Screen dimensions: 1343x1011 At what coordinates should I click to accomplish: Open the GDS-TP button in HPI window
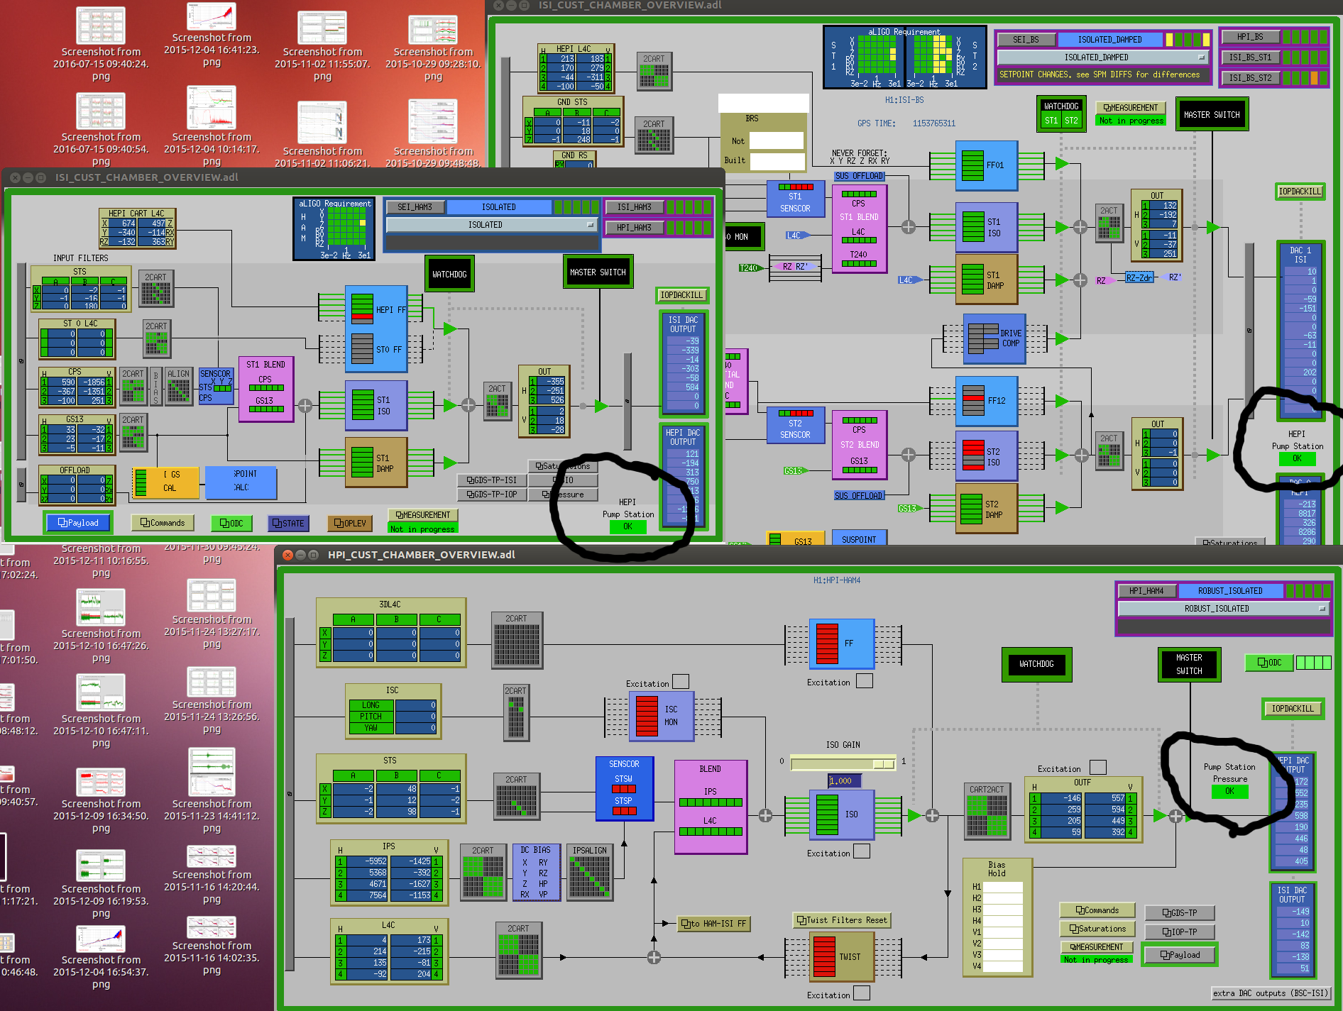[1179, 913]
